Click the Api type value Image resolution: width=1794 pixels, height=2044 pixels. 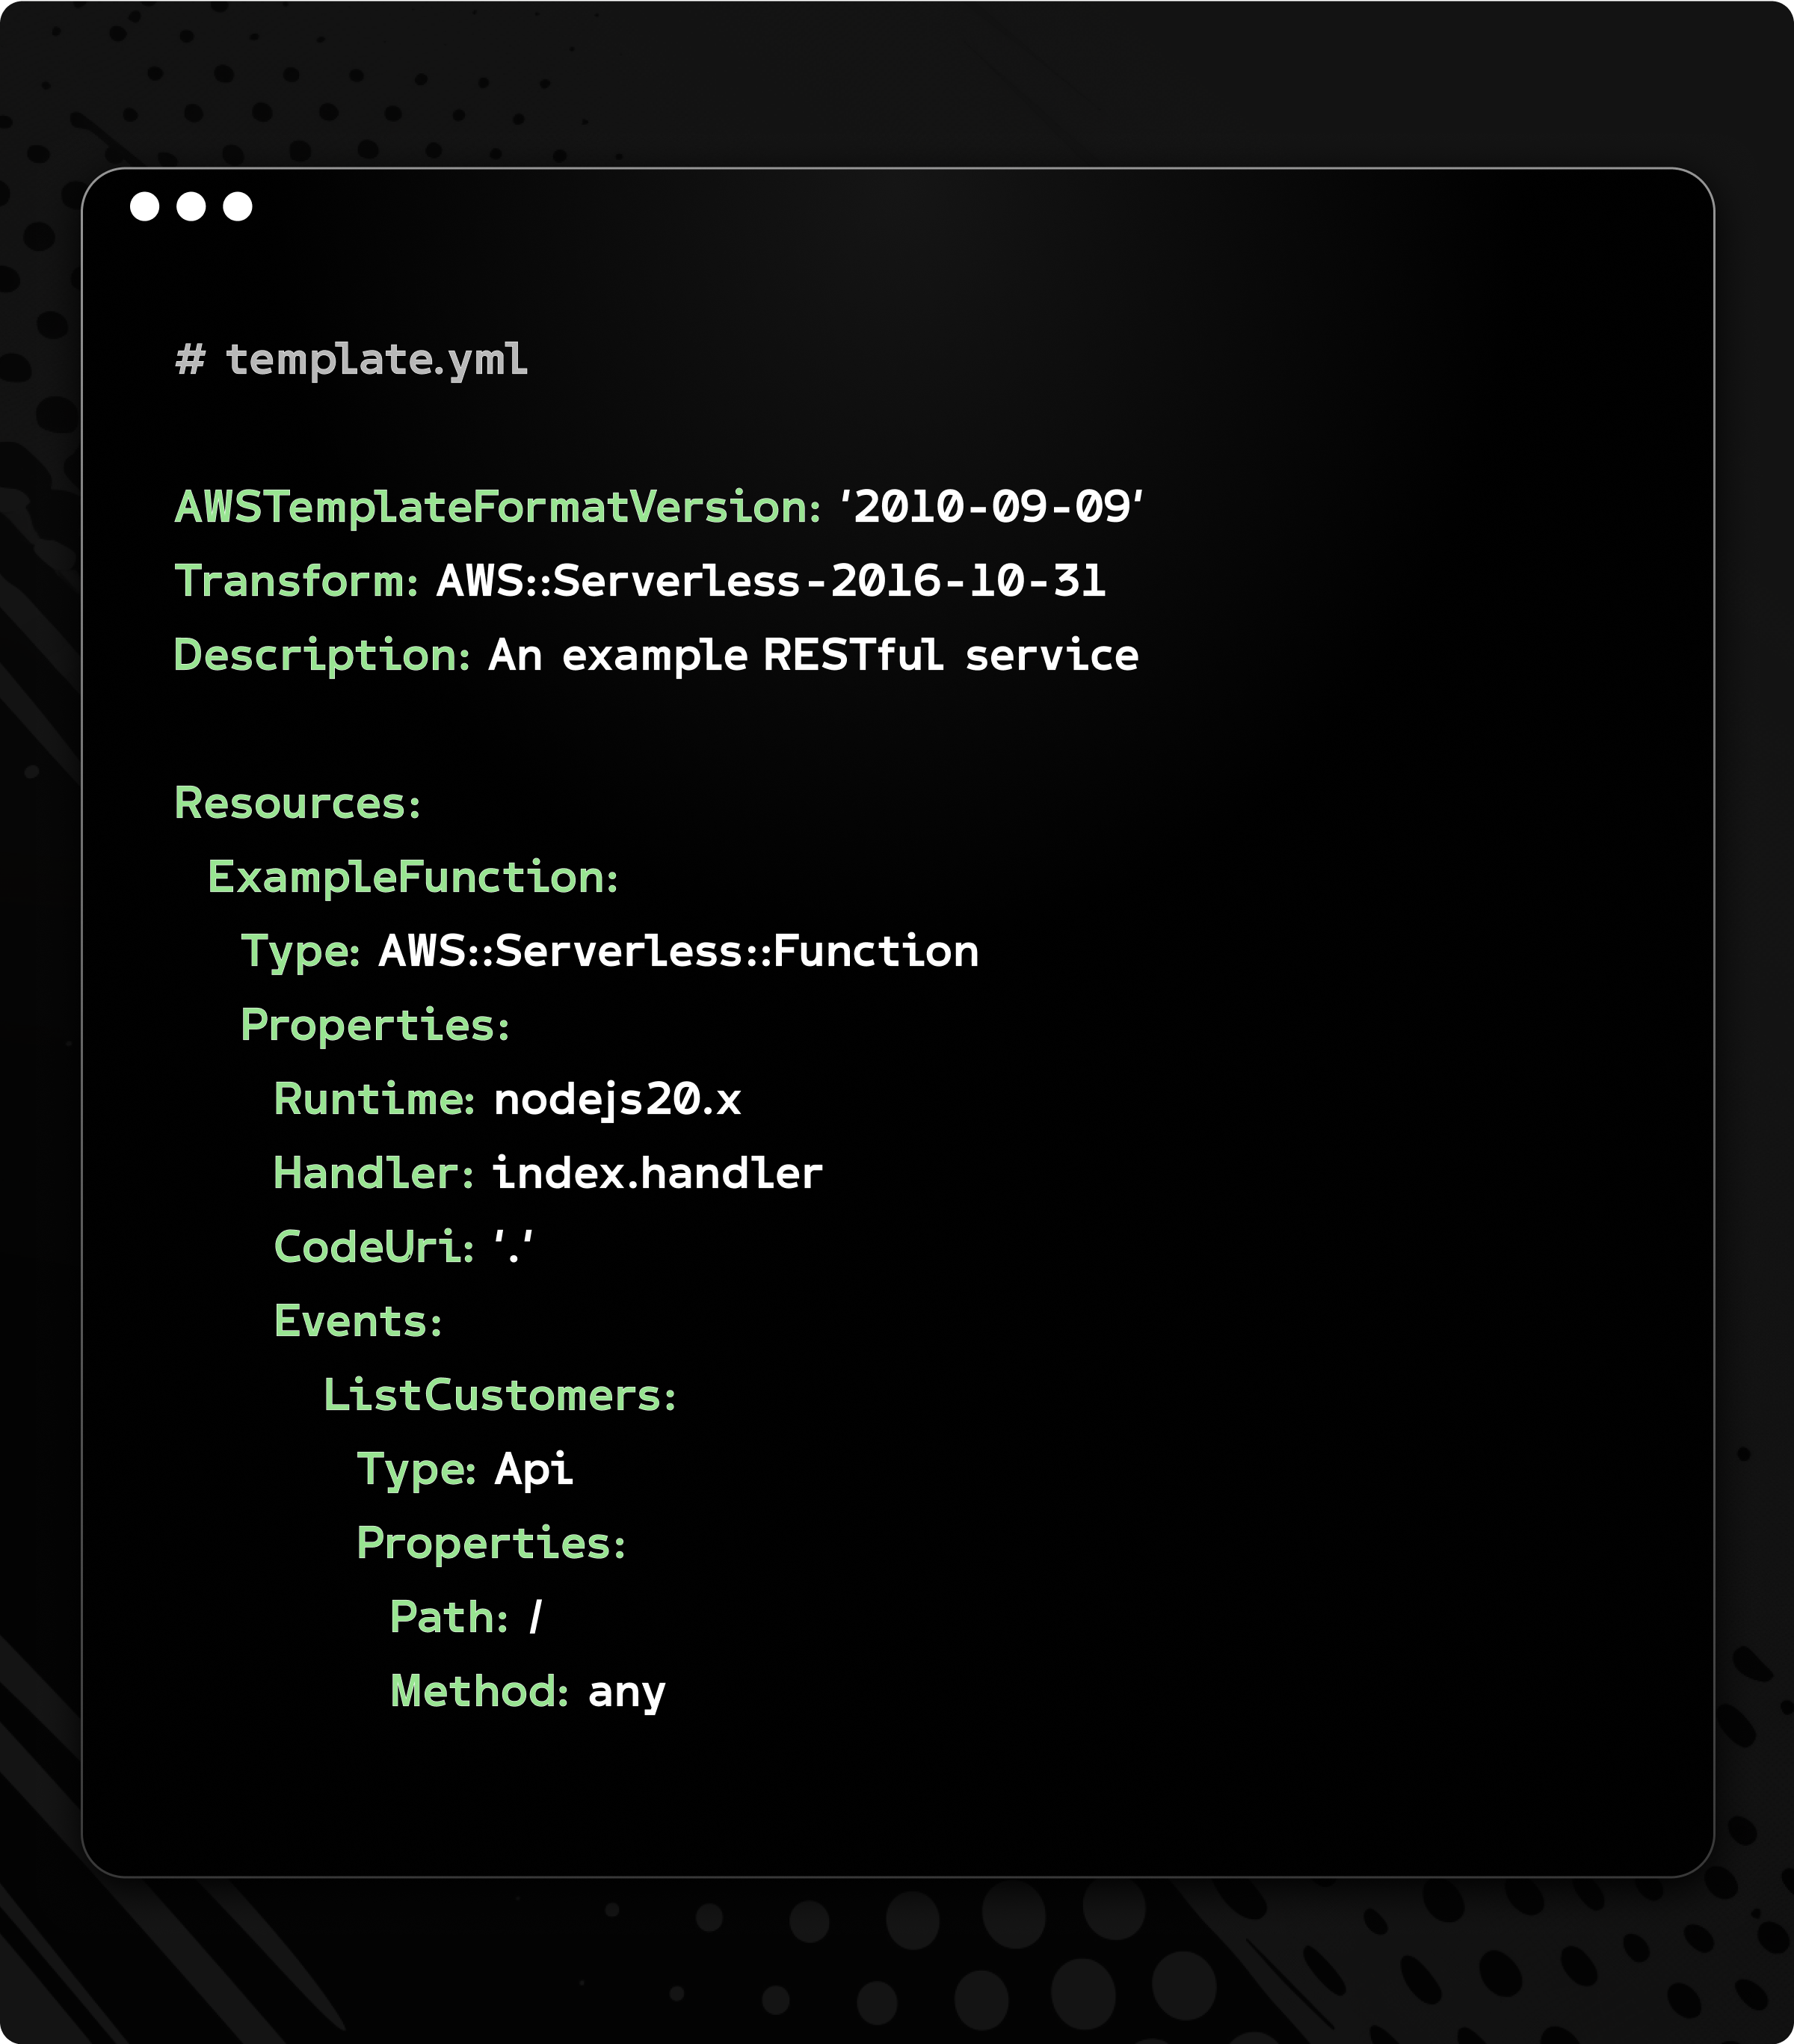tap(534, 1469)
